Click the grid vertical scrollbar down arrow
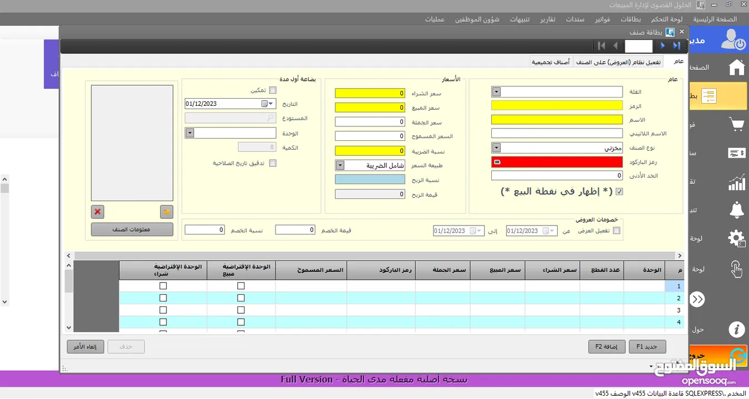Image resolution: width=749 pixels, height=399 pixels. point(69,328)
